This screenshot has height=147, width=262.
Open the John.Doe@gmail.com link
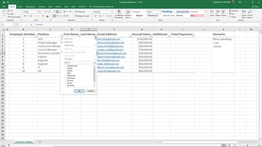tap(109, 39)
